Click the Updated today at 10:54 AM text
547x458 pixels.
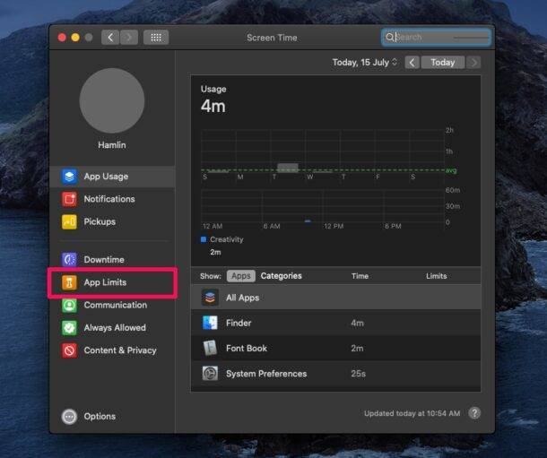tap(412, 413)
